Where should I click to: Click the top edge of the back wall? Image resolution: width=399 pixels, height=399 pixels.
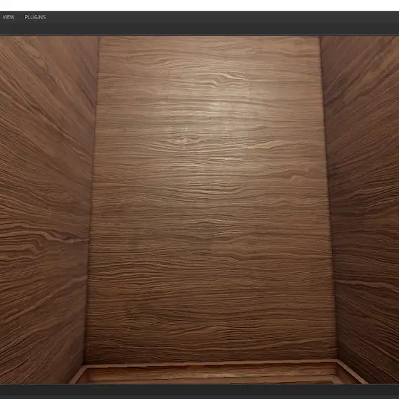(209, 37)
